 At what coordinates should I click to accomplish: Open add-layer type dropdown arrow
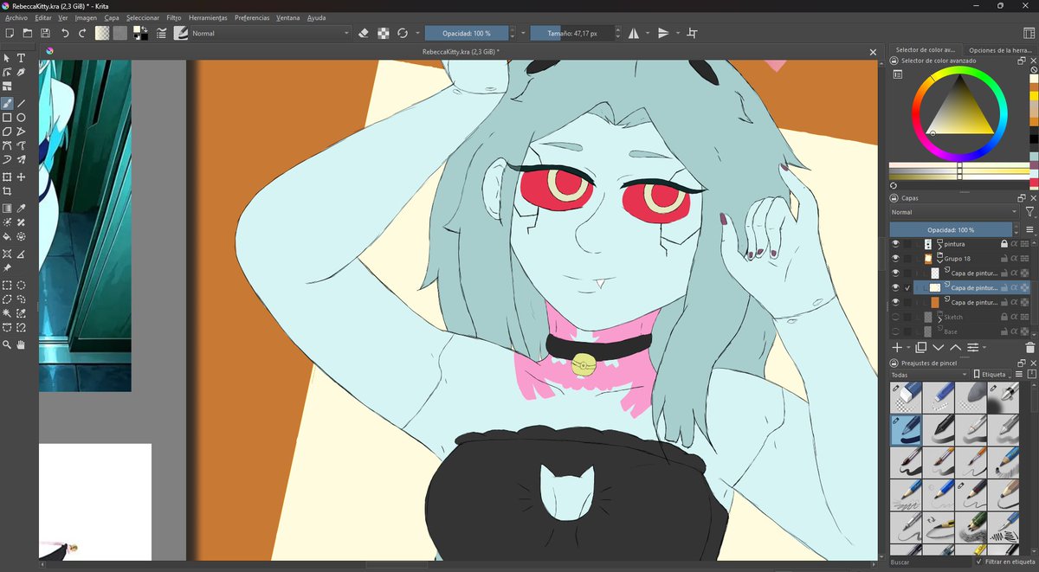(x=907, y=347)
